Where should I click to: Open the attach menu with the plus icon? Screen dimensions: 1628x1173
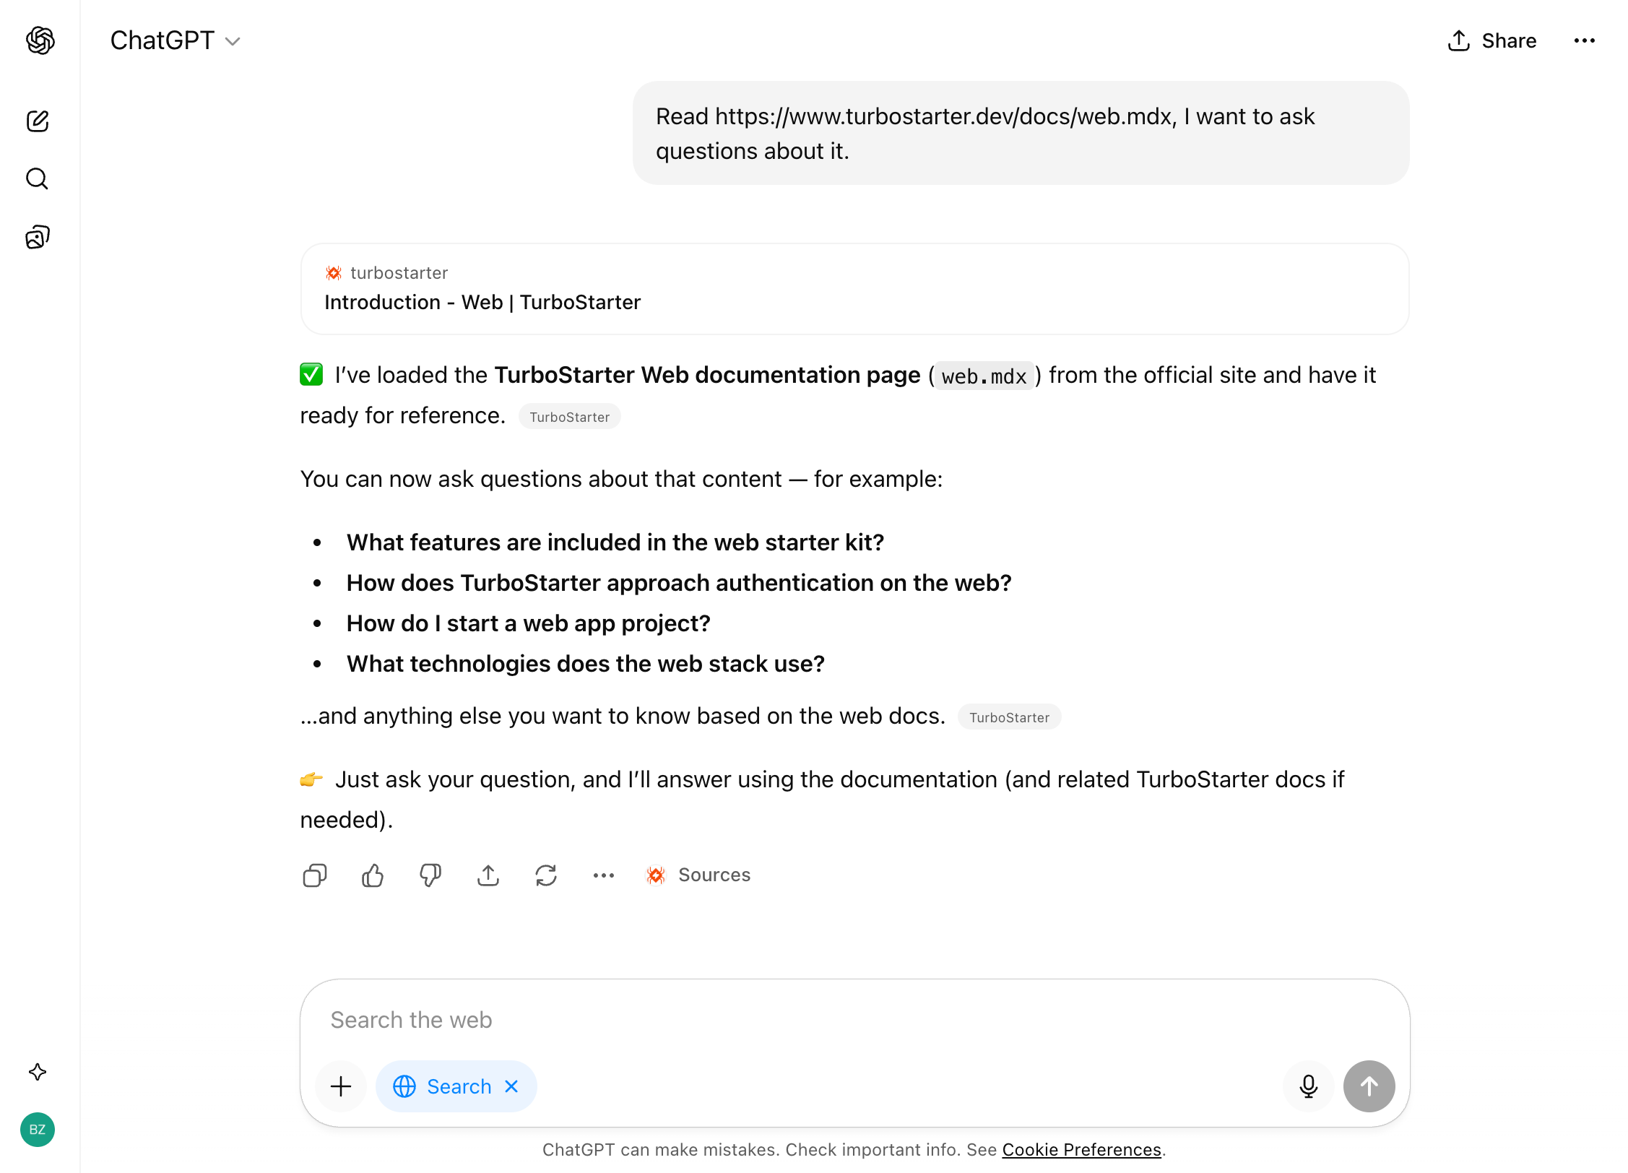[340, 1086]
